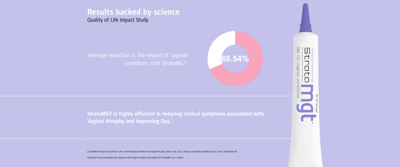400x167 pixels.
Task: Click the "Results backed by science" heading
Action: [x=133, y=12]
